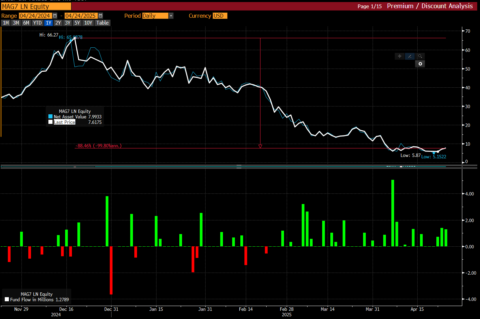Open the Daily period combo box
Viewport: 480px width, 319px height.
(x=155, y=16)
